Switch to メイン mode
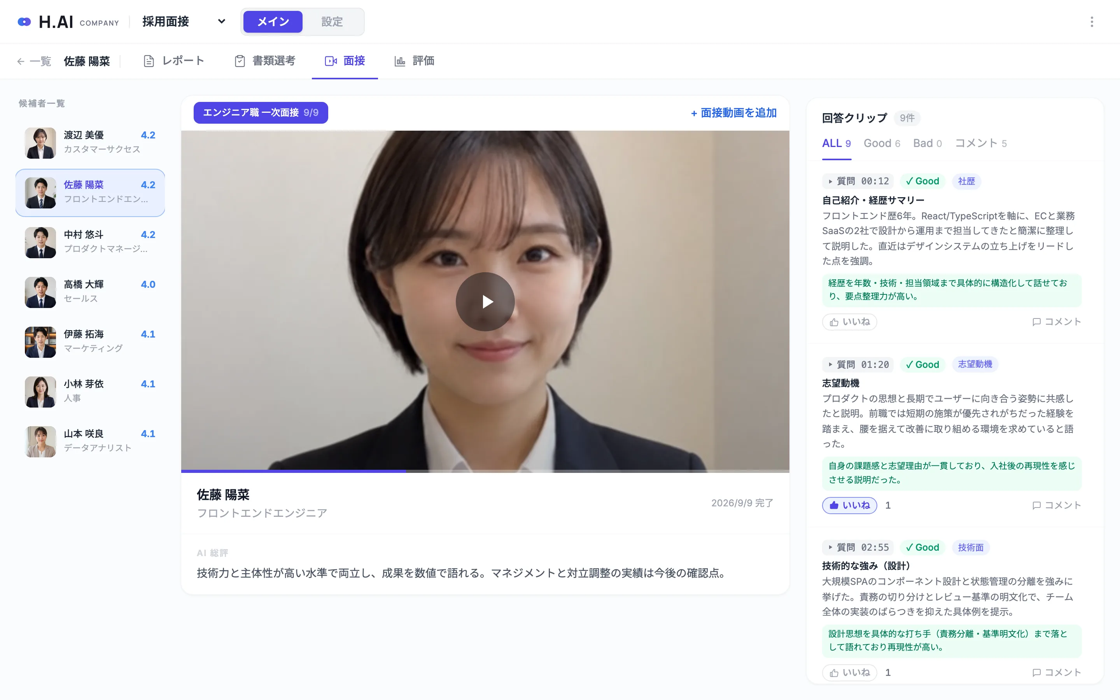Screen dimensions: 1120x700 (x=273, y=22)
